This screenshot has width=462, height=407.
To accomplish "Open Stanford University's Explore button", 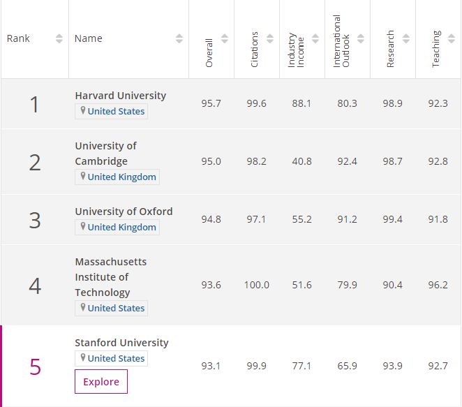I will pyautogui.click(x=101, y=382).
